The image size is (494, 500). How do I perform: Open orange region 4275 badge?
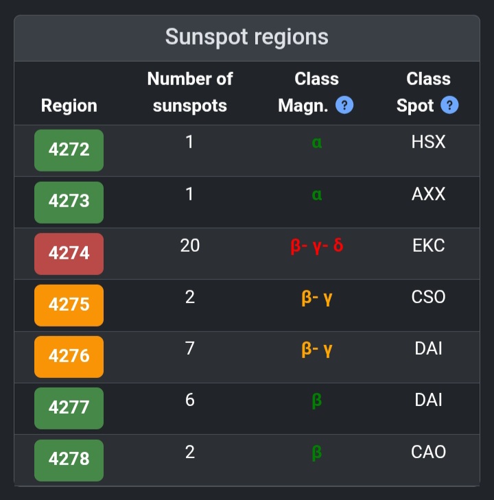point(69,305)
